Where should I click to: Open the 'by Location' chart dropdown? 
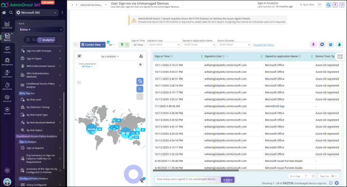click(x=110, y=56)
